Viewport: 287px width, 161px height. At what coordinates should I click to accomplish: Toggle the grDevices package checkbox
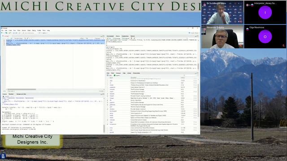click(108, 105)
